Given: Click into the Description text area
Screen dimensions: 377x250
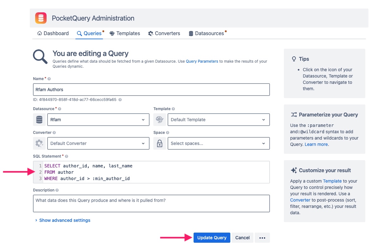Looking at the screenshot, I should [151, 203].
